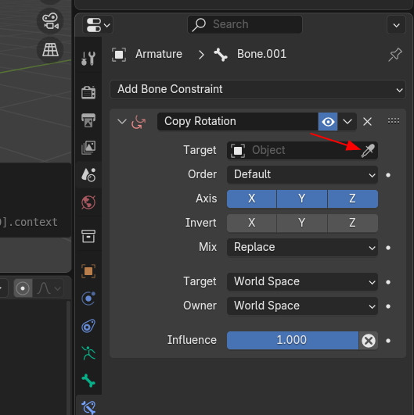Toggle Invert X button
Viewport: 414px width, 415px height.
tap(251, 223)
